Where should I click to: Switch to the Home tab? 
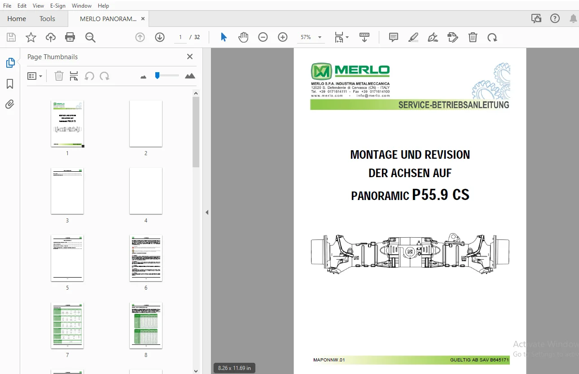pyautogui.click(x=17, y=19)
